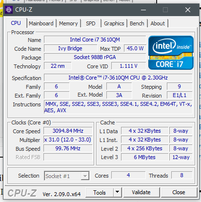
Task: Click the Close button at bottom
Action: tap(179, 192)
